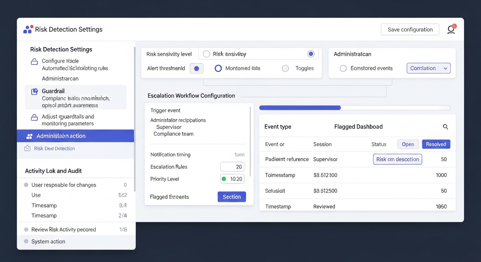The height and width of the screenshot is (262, 481).
Task: Click the blue progress bar
Action: point(300,108)
